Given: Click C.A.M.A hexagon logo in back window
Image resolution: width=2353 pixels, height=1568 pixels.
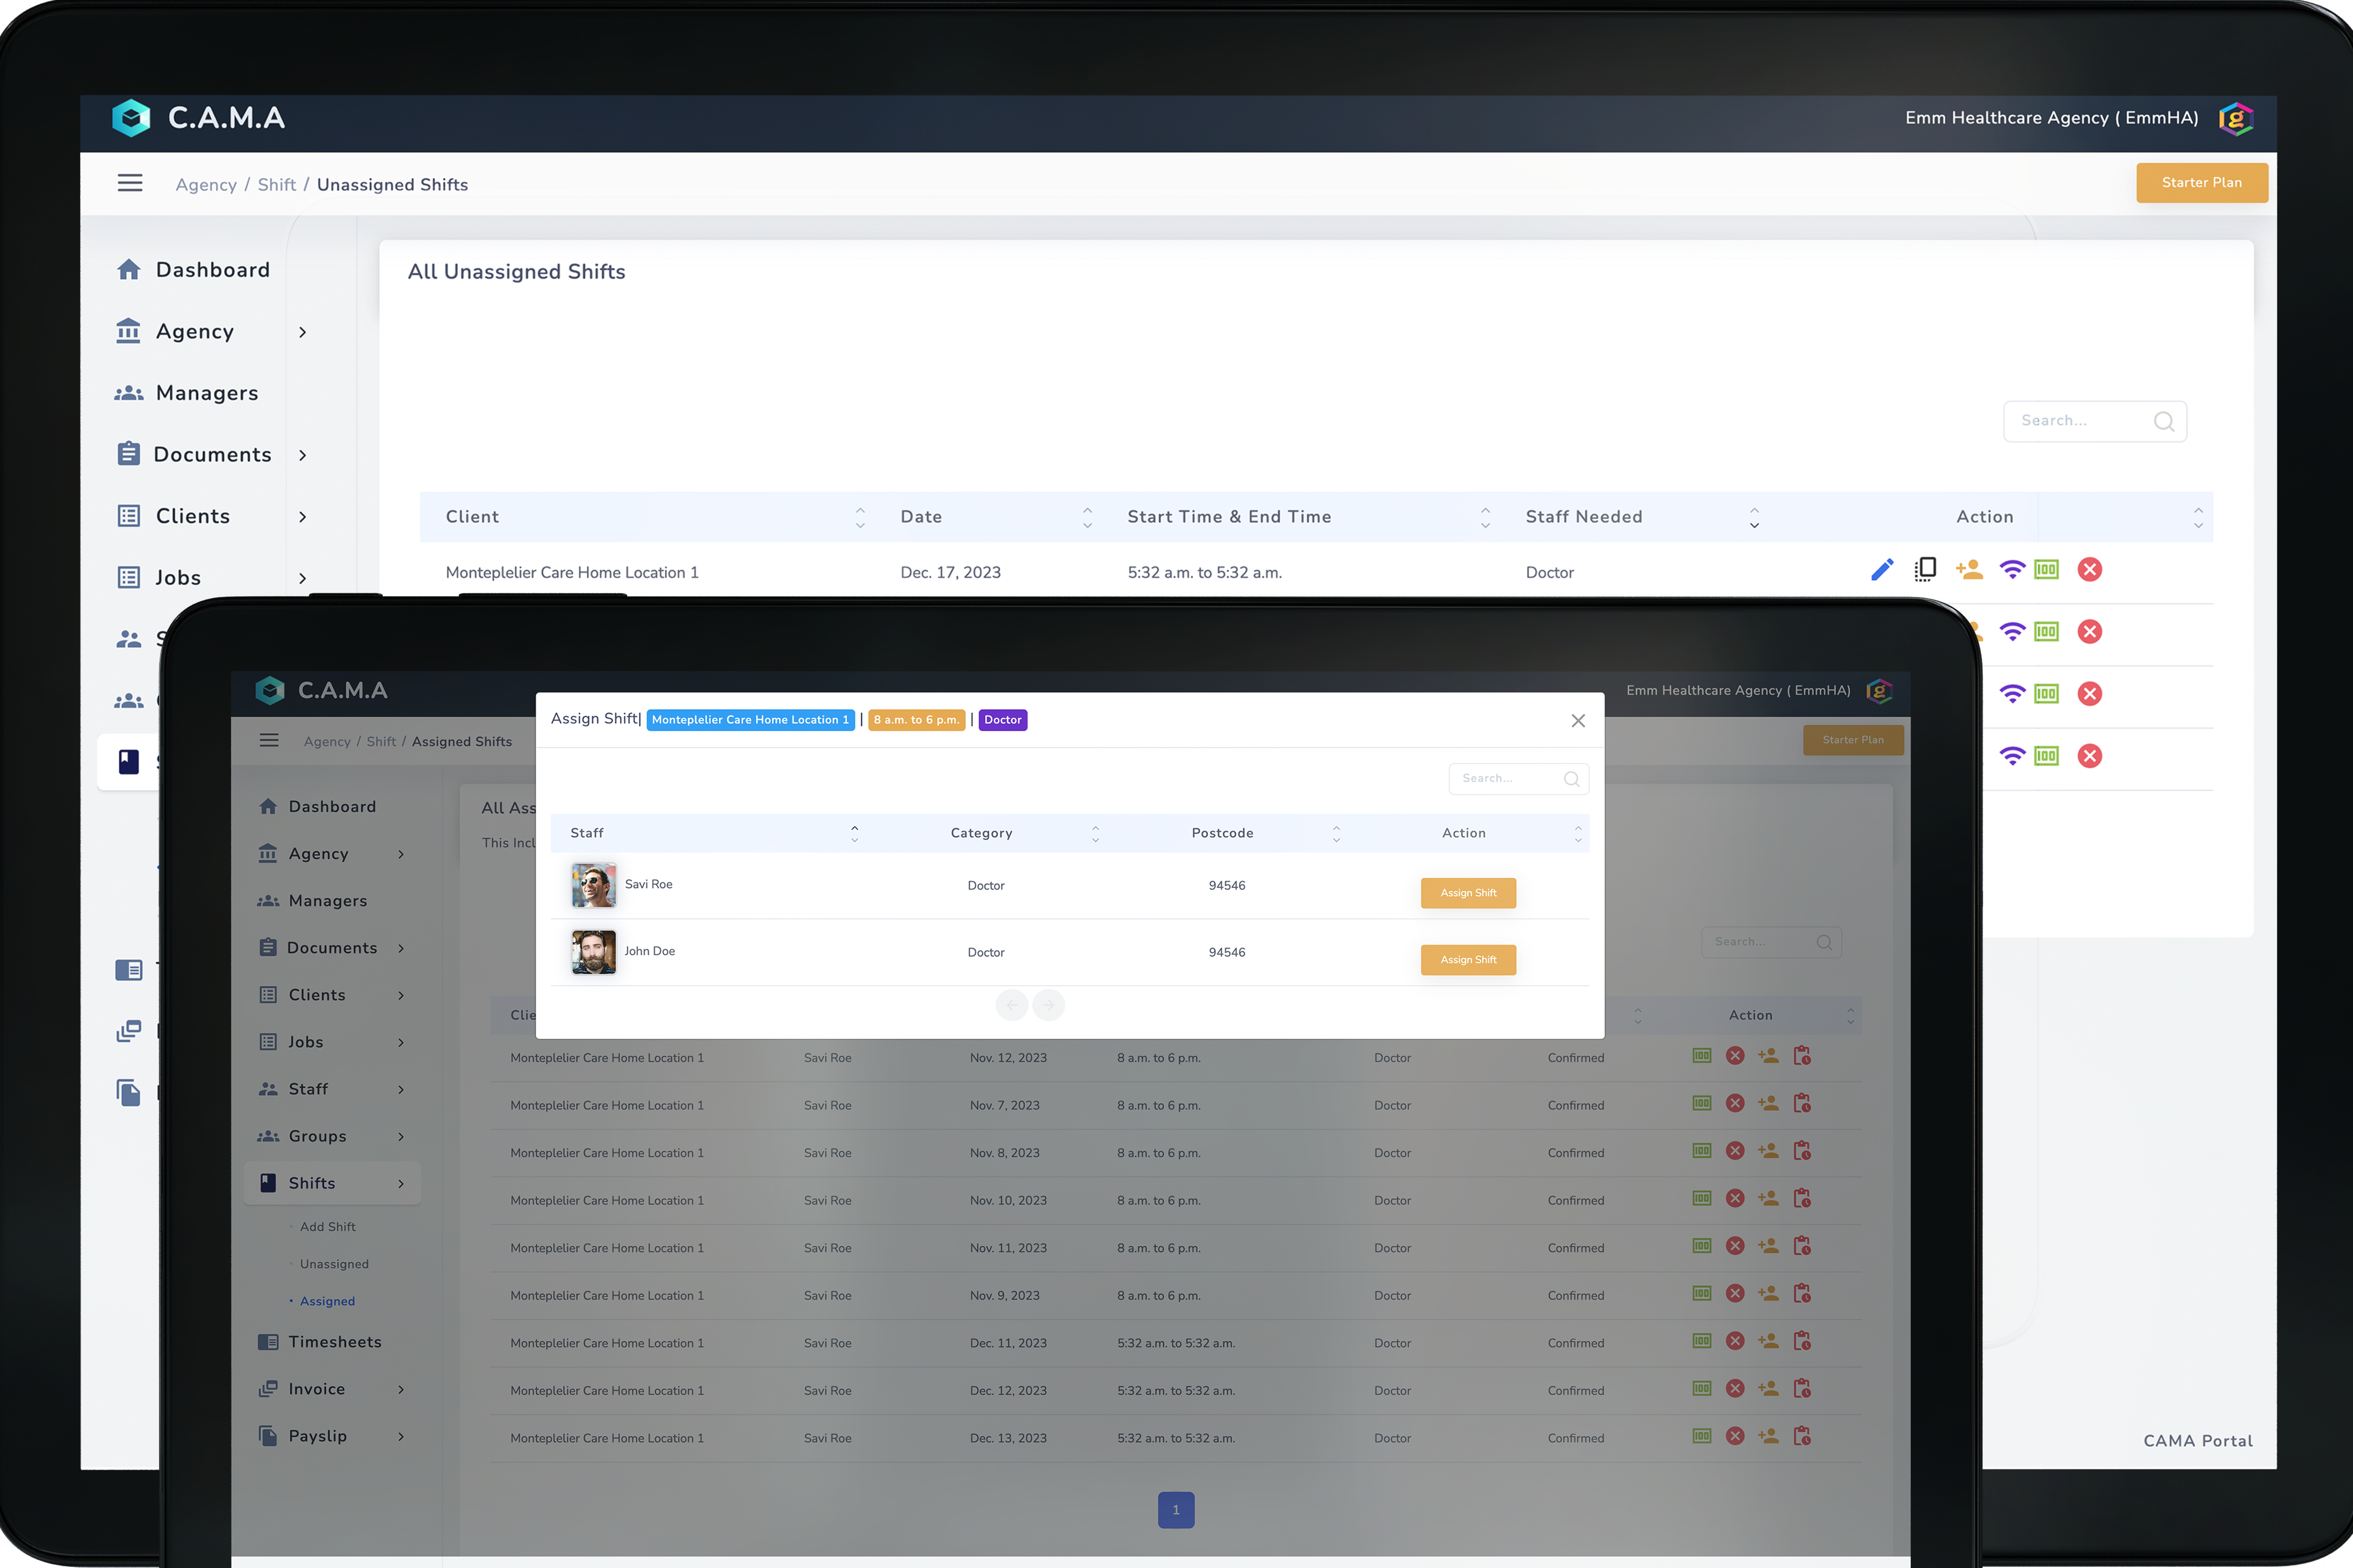Looking at the screenshot, I should [x=131, y=118].
